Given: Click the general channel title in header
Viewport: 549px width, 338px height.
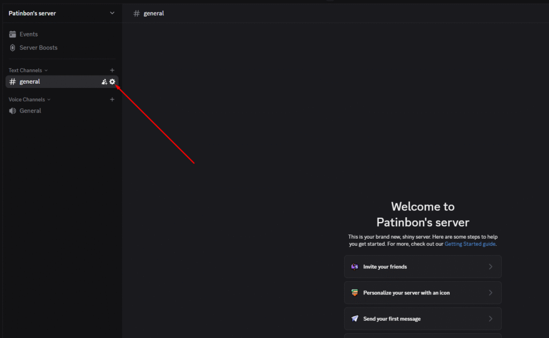Looking at the screenshot, I should [154, 13].
